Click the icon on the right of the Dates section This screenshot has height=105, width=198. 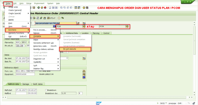pyautogui.click(x=84, y=58)
